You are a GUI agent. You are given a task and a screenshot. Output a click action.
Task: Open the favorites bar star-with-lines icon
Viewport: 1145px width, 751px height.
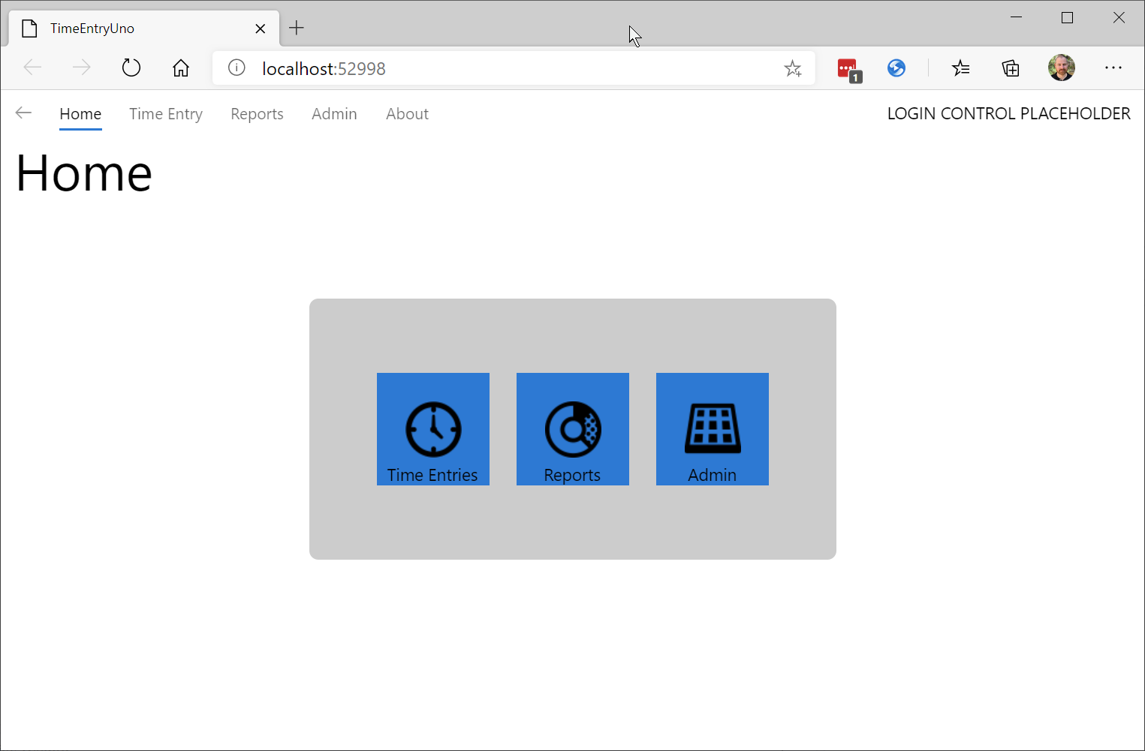click(x=961, y=68)
